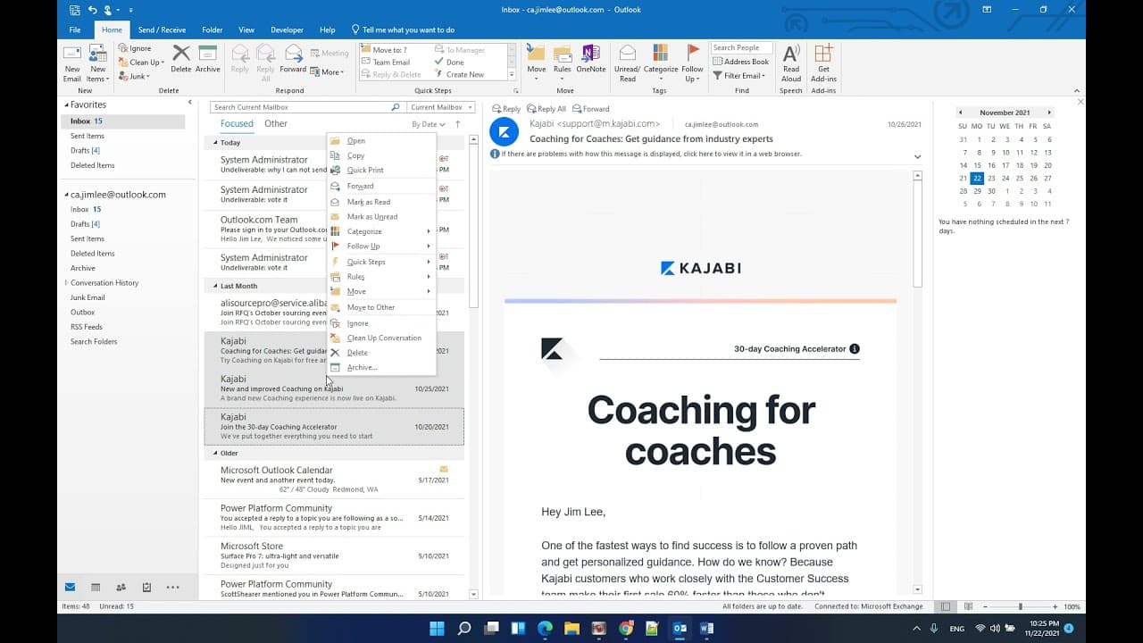Open the Windows Start button
Screen dimensions: 1143x643
(437, 628)
